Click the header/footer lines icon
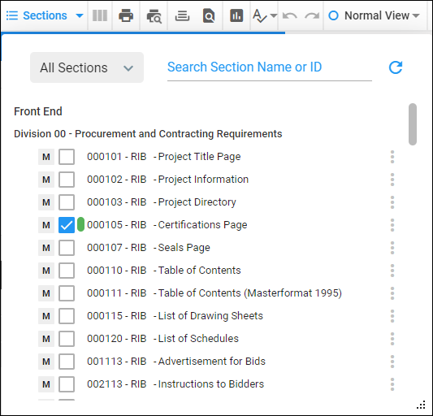This screenshot has width=433, height=416. point(182,15)
